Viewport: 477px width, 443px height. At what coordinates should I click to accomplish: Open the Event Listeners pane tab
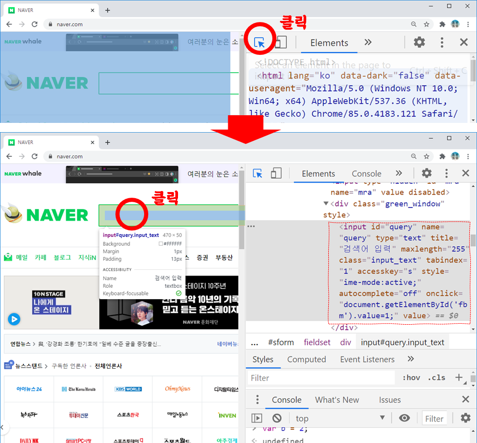click(367, 360)
